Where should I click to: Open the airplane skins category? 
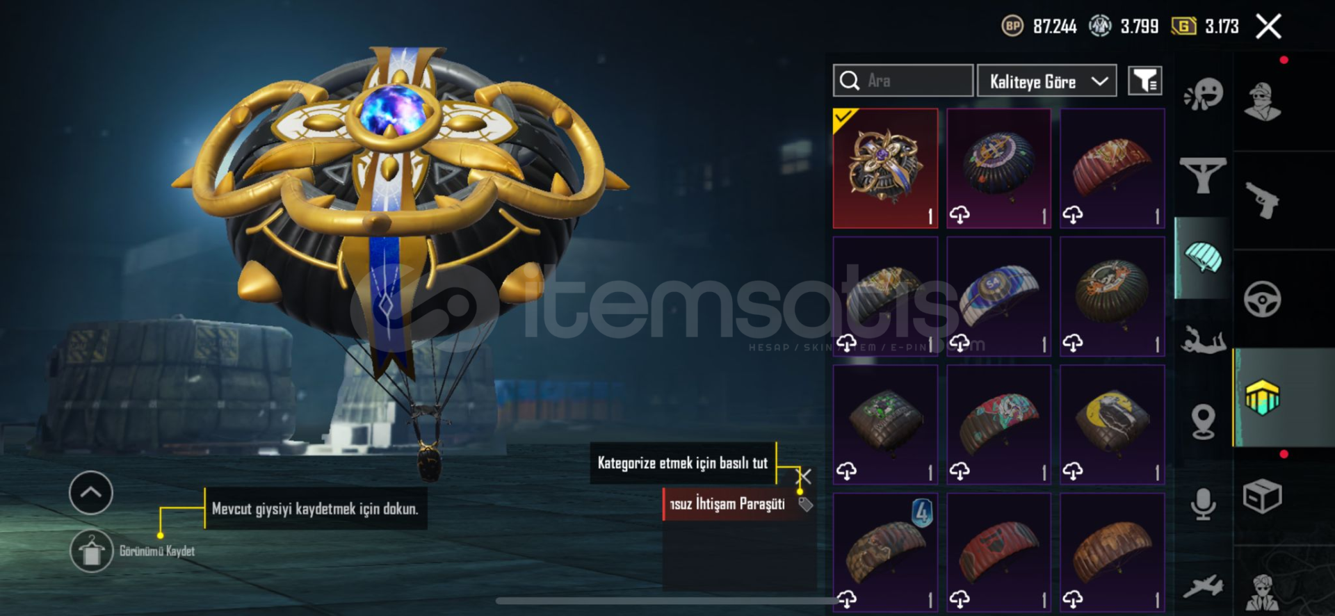pyautogui.click(x=1203, y=587)
